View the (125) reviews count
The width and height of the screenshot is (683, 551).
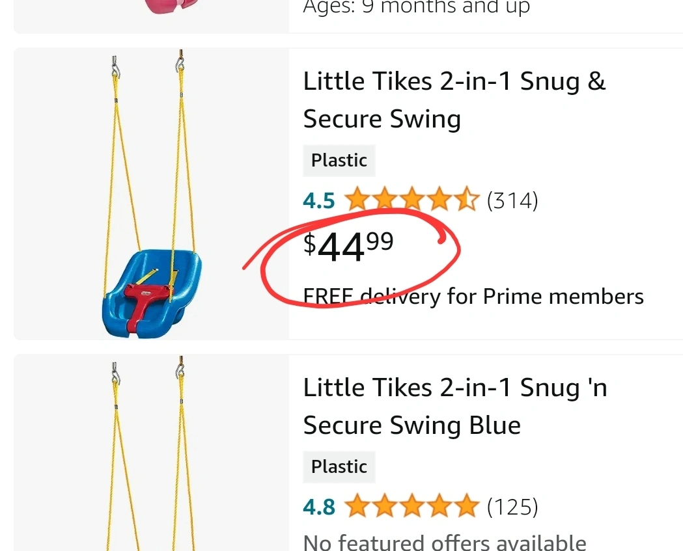click(x=512, y=507)
